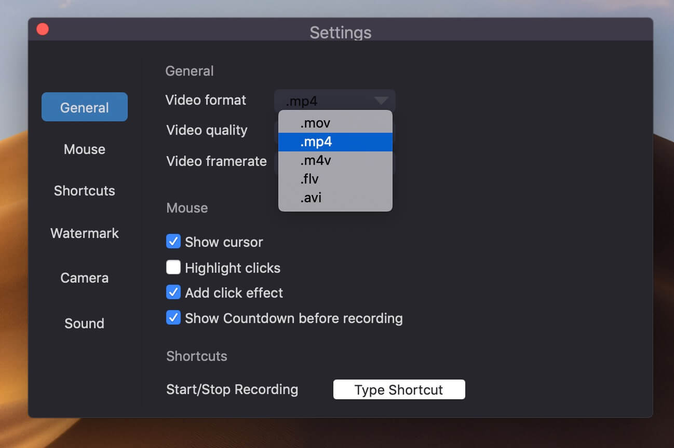The width and height of the screenshot is (674, 448).
Task: Click the Start/Stop Recording label
Action: tap(232, 389)
